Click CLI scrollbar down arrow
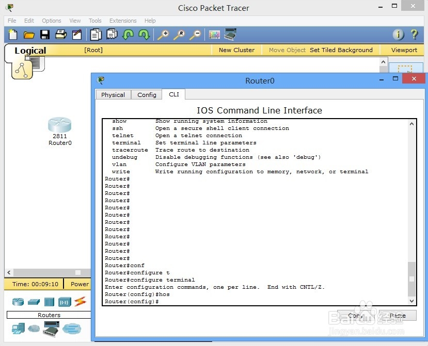Viewport: 428px width, 346px height. (x=411, y=301)
